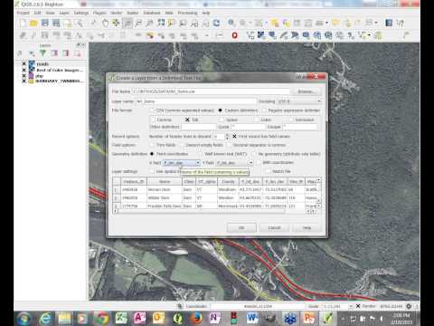Viewport: 434px width, 326px height.
Task: Click in the Layer name input field
Action: coord(196,101)
